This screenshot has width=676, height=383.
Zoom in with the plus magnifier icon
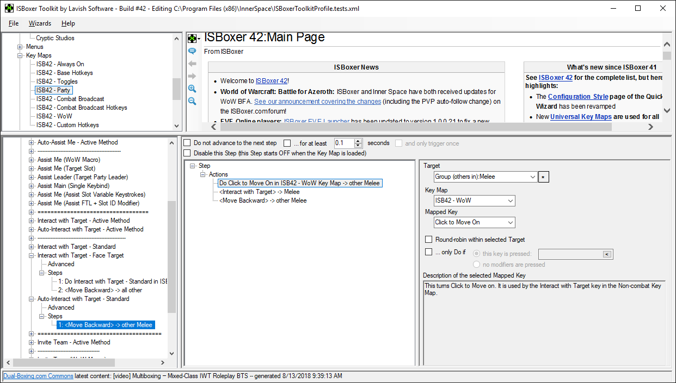click(192, 89)
